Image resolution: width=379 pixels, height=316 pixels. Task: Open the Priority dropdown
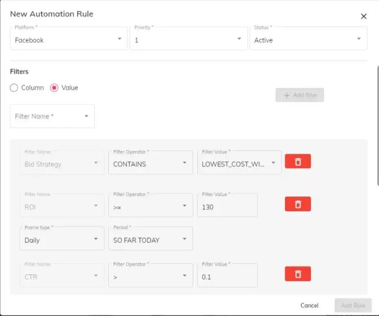point(188,40)
